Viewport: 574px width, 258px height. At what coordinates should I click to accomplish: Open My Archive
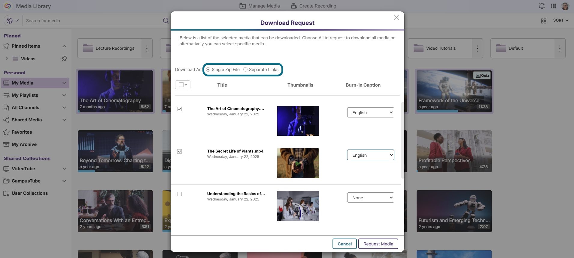click(x=24, y=144)
